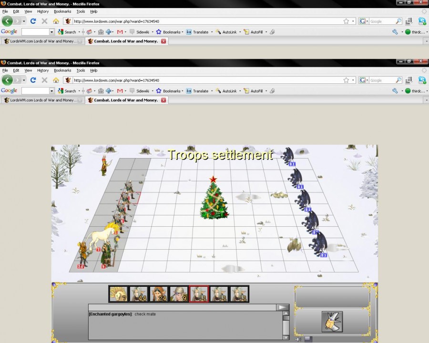Click the Troops settlement heading text
429x343 pixels.
point(220,154)
